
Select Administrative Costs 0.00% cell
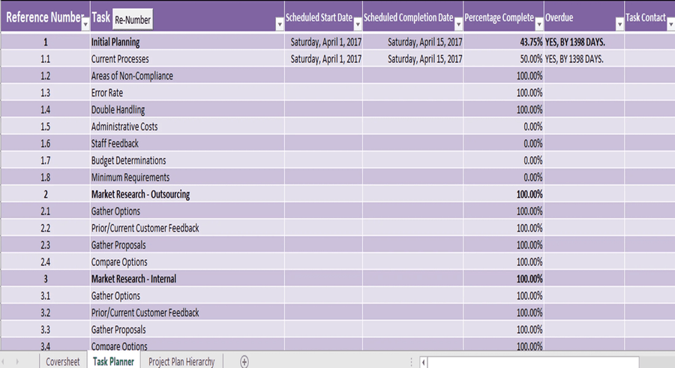coord(504,127)
